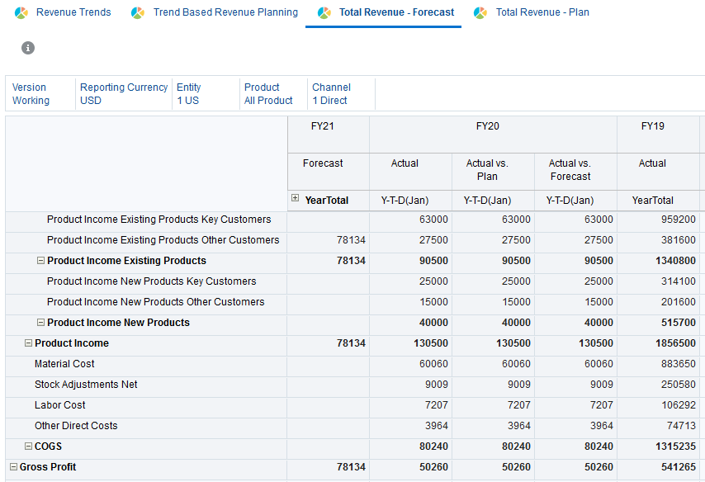Click the Revenue Trends pie chart icon
Viewport: 705px width, 482px height.
click(20, 12)
